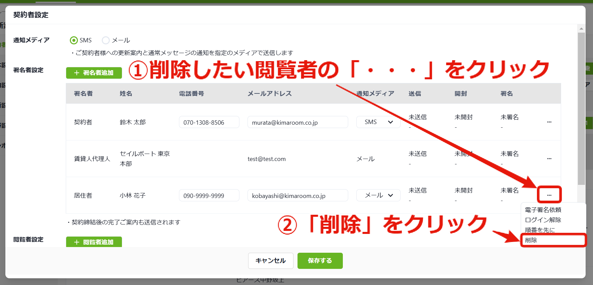Click the メールアドレス column header
This screenshot has width=593, height=285.
[x=270, y=93]
